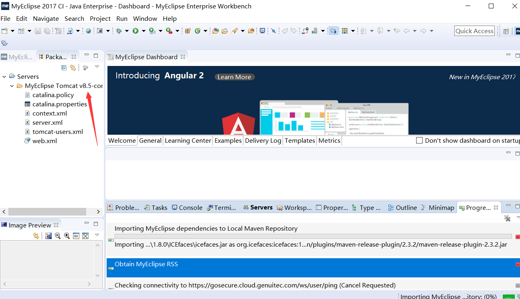
Task: Click the Forward navigation arrow icon
Action: (x=423, y=31)
